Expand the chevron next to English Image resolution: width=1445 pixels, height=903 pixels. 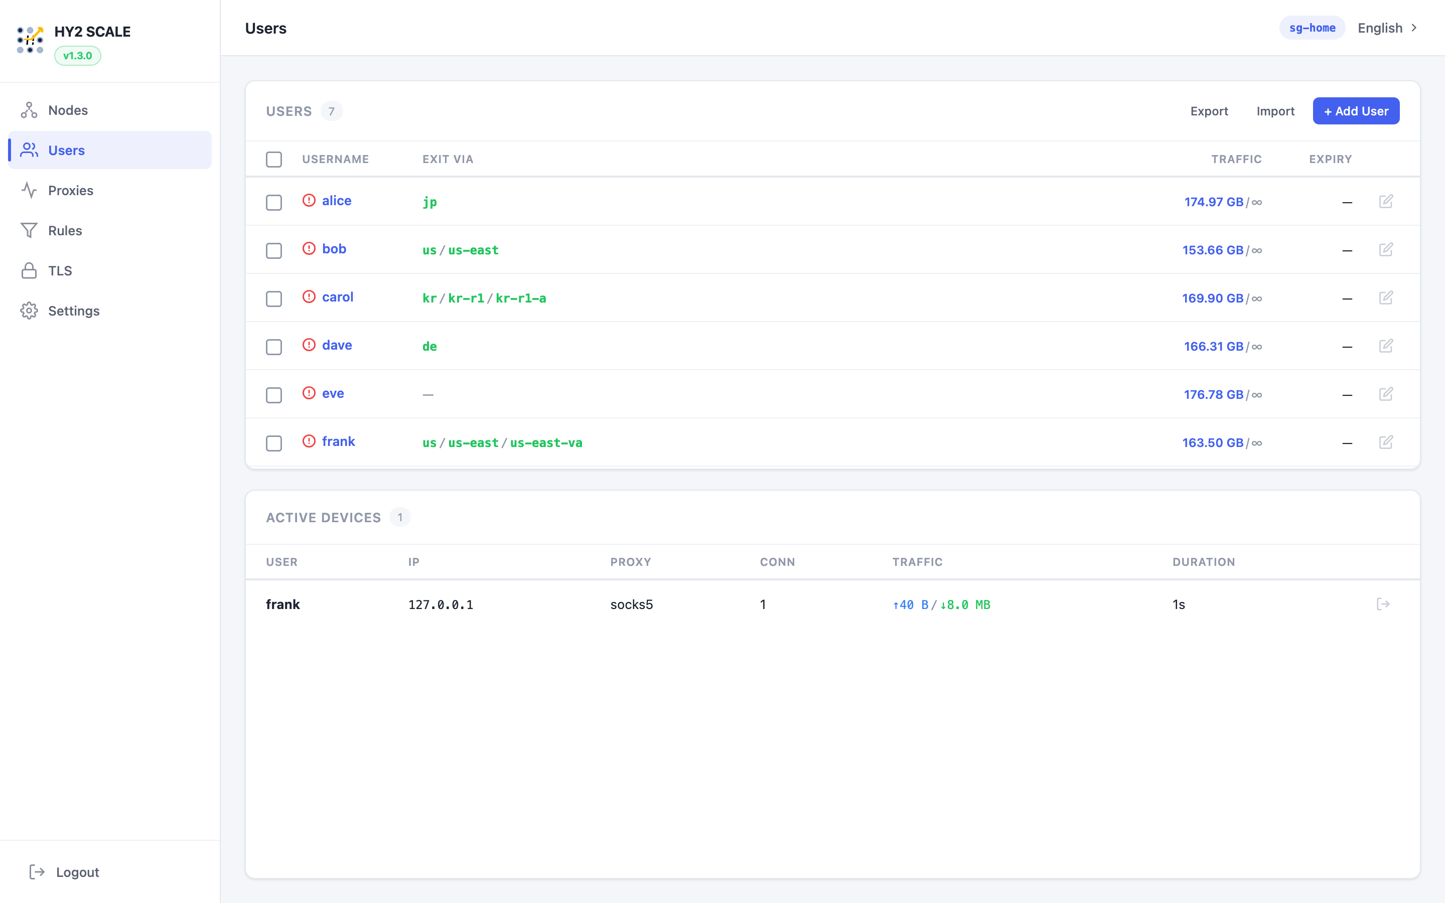coord(1414,28)
